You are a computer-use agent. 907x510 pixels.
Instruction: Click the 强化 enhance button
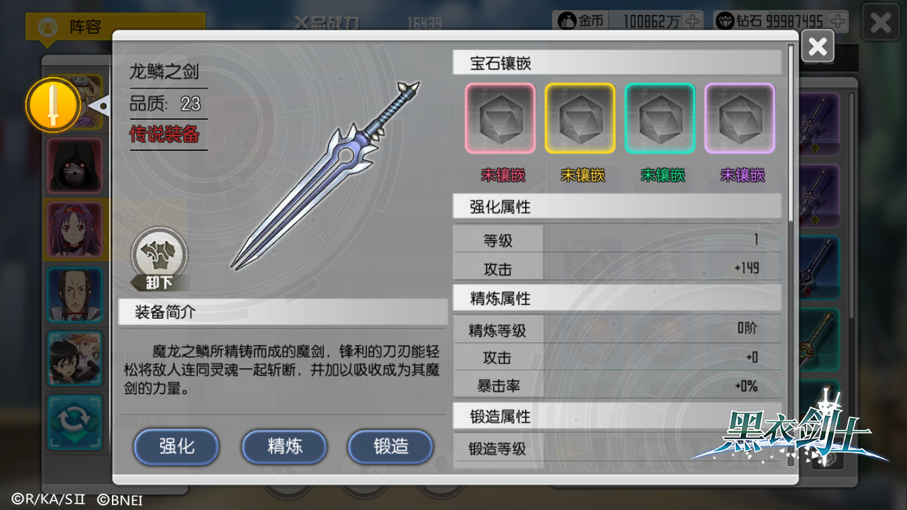point(176,446)
